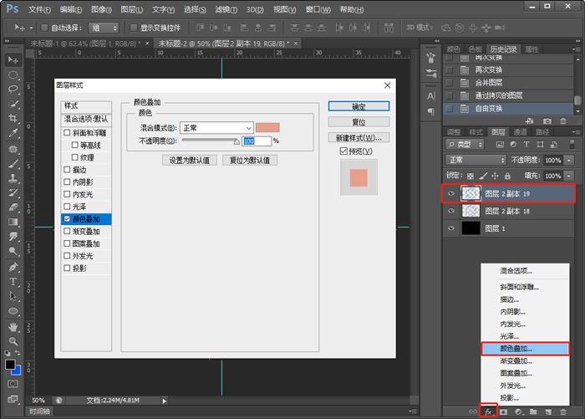
Task: Select the Lasso tool
Action: tap(13, 89)
